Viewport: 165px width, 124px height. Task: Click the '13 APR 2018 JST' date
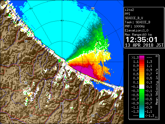point(144,45)
